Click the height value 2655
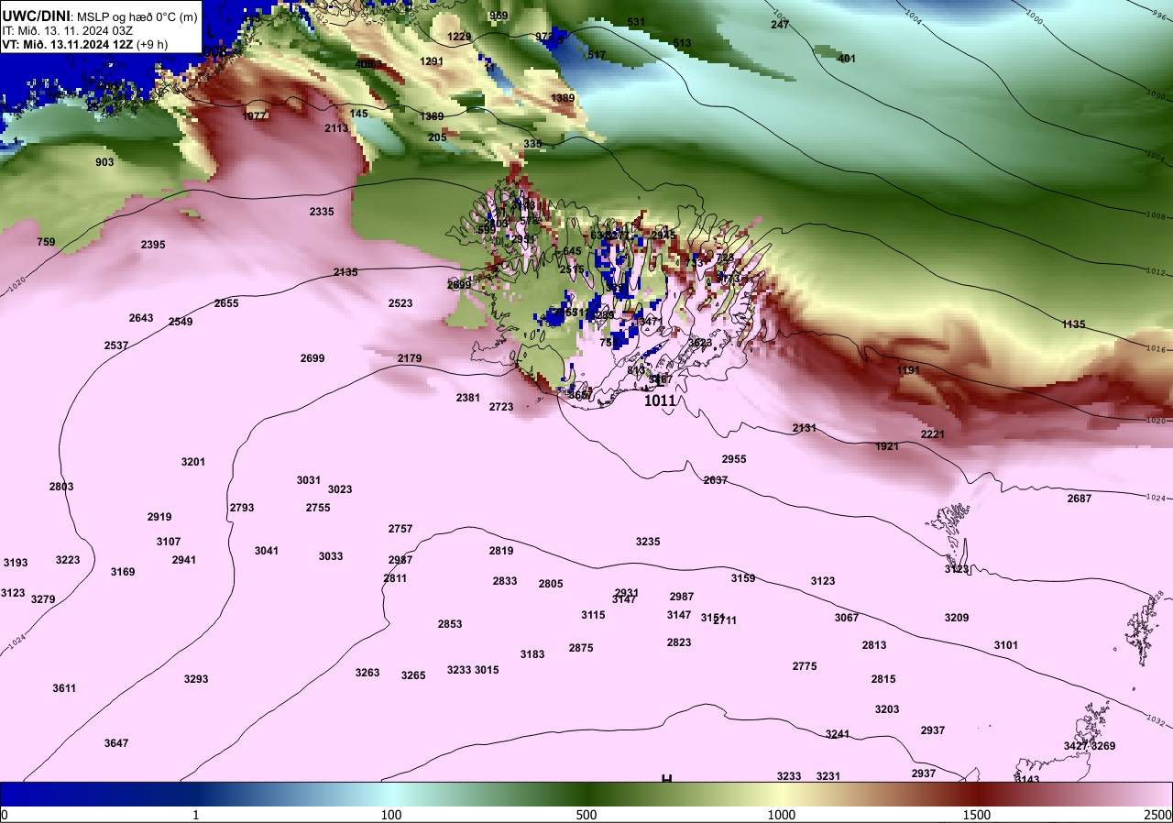 [x=226, y=303]
